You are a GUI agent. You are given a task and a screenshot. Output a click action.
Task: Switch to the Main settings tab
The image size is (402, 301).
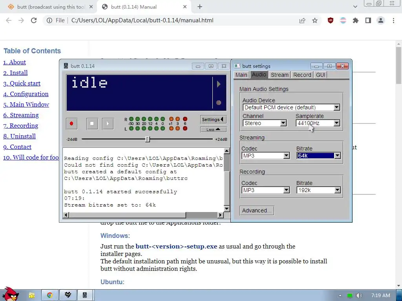coord(241,75)
